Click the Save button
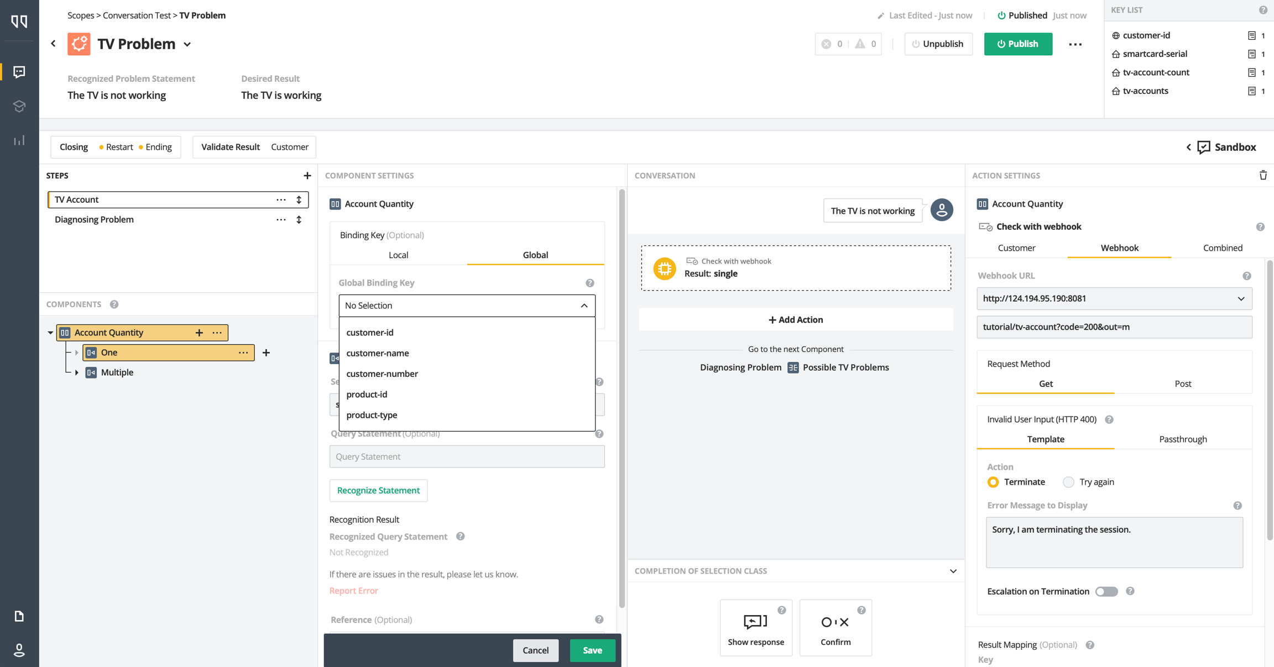1274x667 pixels. click(592, 650)
